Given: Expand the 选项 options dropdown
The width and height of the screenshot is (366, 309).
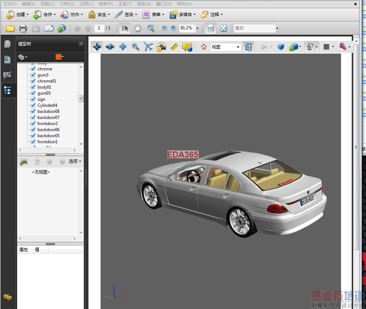Looking at the screenshot, I should (75, 161).
